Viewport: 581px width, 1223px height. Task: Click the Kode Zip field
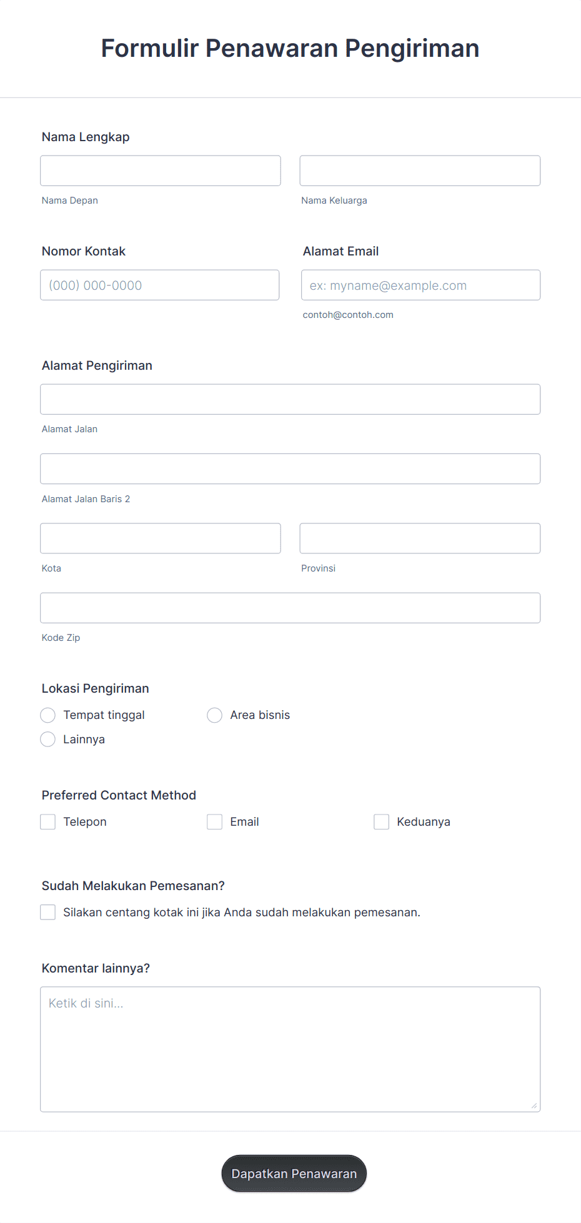[x=290, y=607]
